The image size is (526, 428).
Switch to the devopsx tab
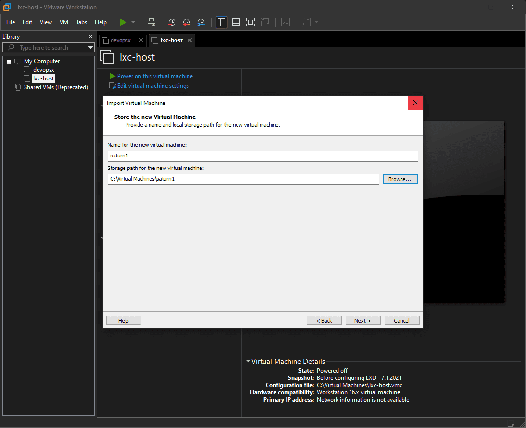click(x=120, y=40)
